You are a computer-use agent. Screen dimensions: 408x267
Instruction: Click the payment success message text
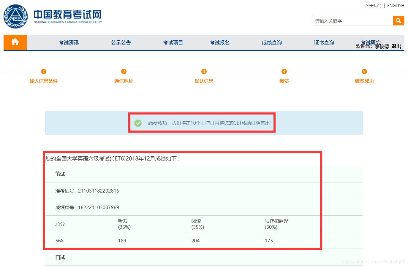click(210, 123)
